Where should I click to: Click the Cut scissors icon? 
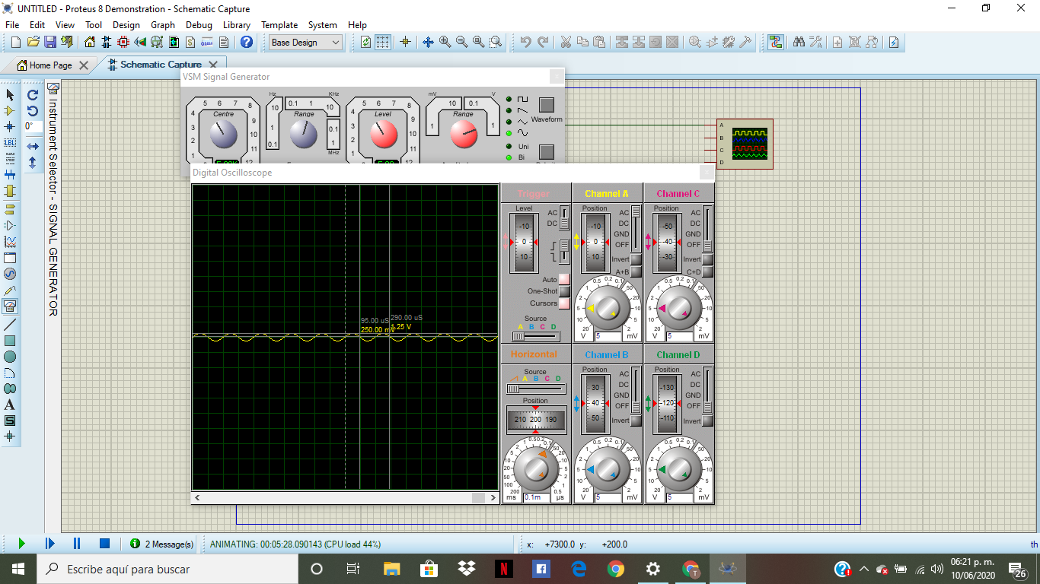[566, 43]
